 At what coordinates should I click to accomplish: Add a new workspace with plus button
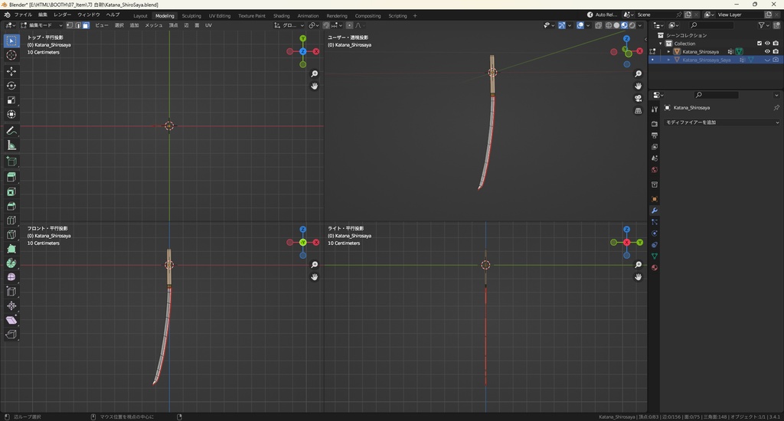click(x=415, y=15)
